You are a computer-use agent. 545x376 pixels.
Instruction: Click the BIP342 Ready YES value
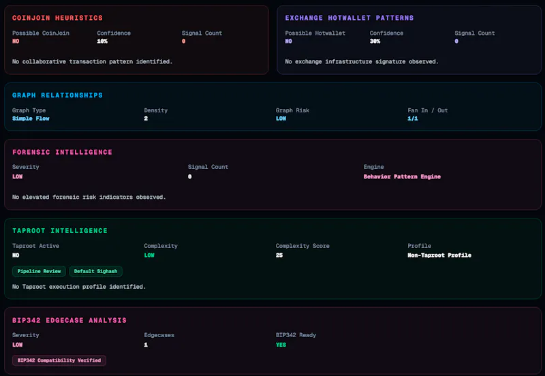click(281, 345)
